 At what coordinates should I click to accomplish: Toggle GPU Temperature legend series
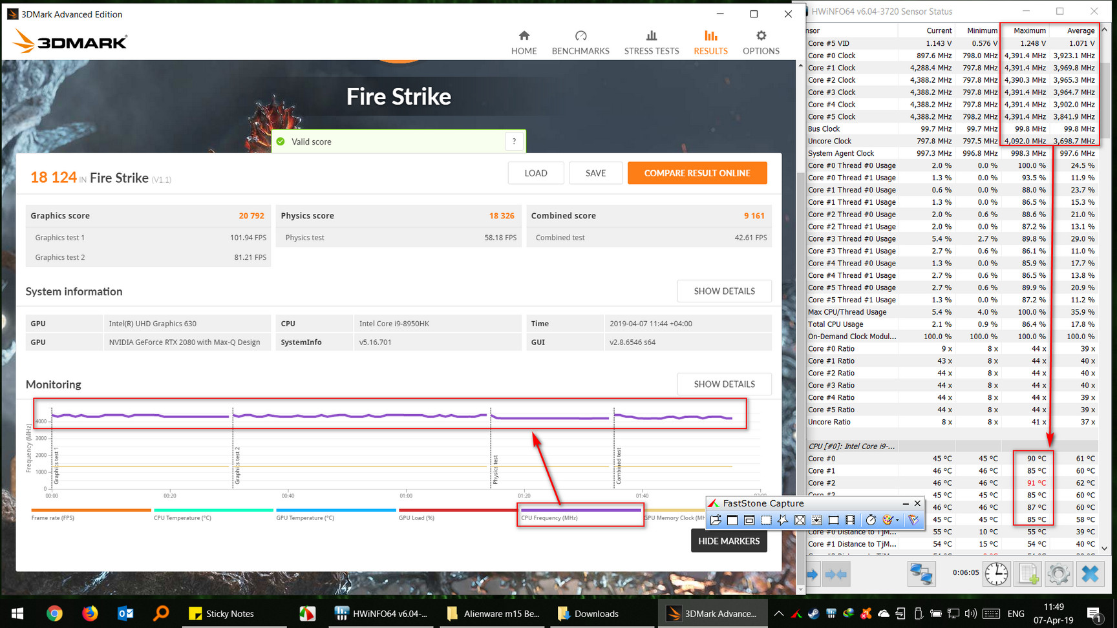point(335,515)
